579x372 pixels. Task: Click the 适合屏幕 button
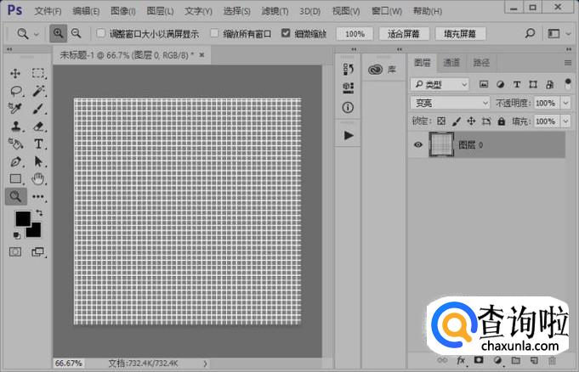click(x=401, y=34)
